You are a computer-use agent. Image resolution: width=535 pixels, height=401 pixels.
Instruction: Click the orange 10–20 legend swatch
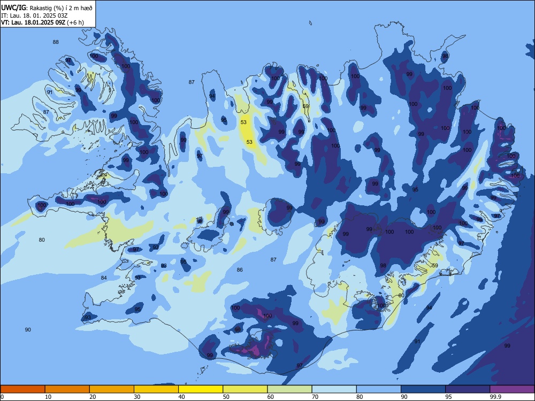67,389
